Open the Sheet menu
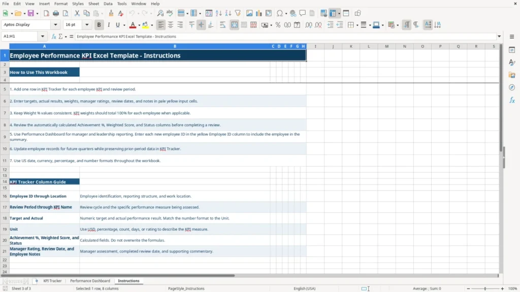Screen dimensions: 520x292 click(93, 4)
